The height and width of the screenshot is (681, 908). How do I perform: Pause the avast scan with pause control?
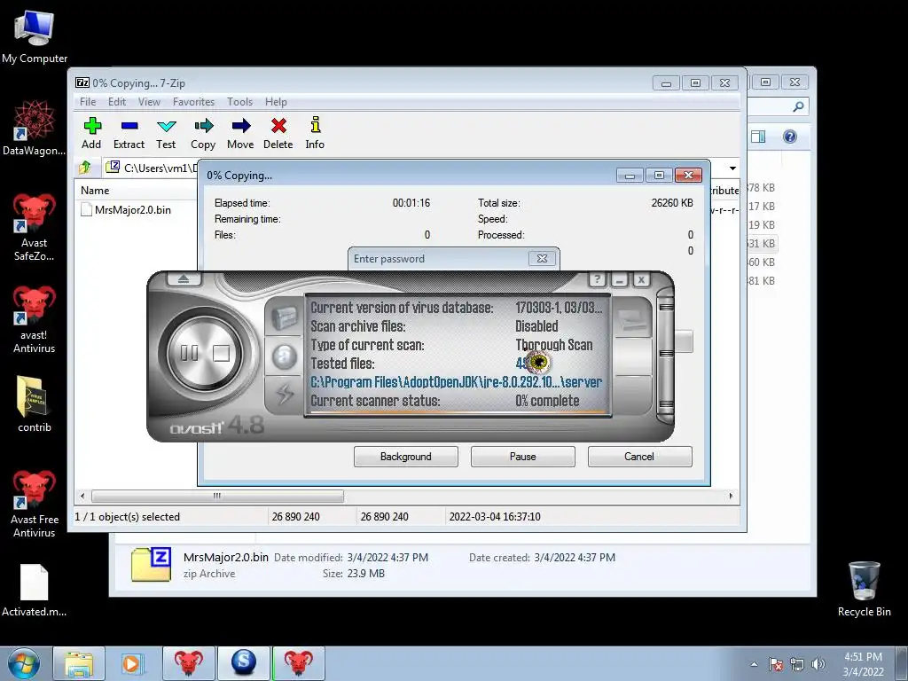(190, 353)
